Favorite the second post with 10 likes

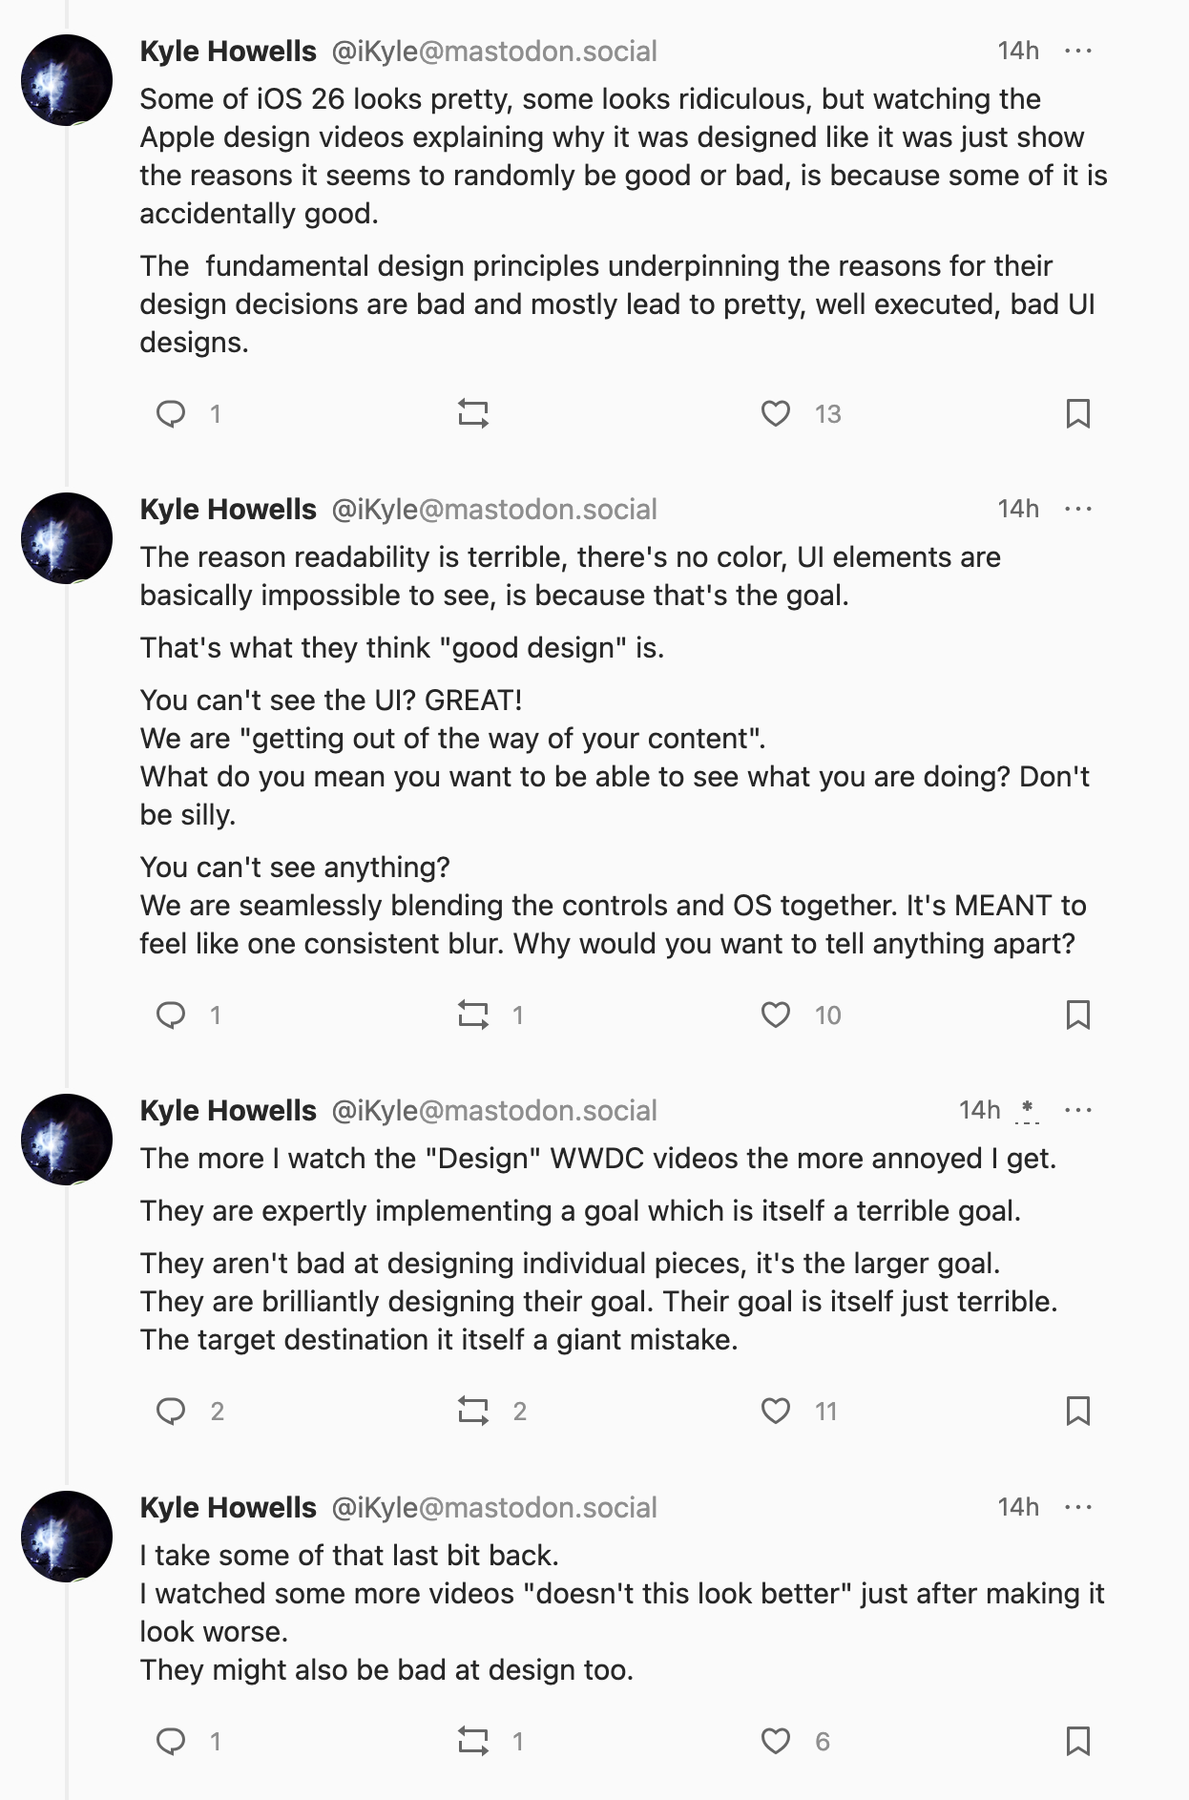point(778,1015)
